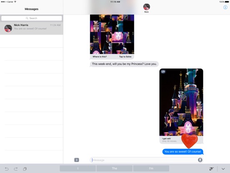Open the handwriting input icon

tap(211, 169)
